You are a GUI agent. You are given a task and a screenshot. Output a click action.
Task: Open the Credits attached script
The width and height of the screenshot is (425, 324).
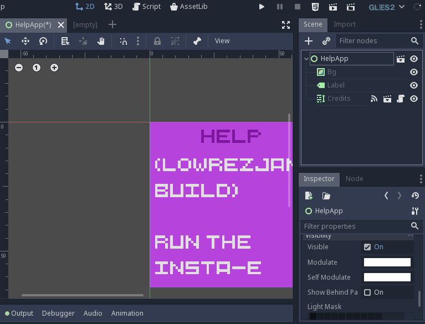[x=400, y=99]
